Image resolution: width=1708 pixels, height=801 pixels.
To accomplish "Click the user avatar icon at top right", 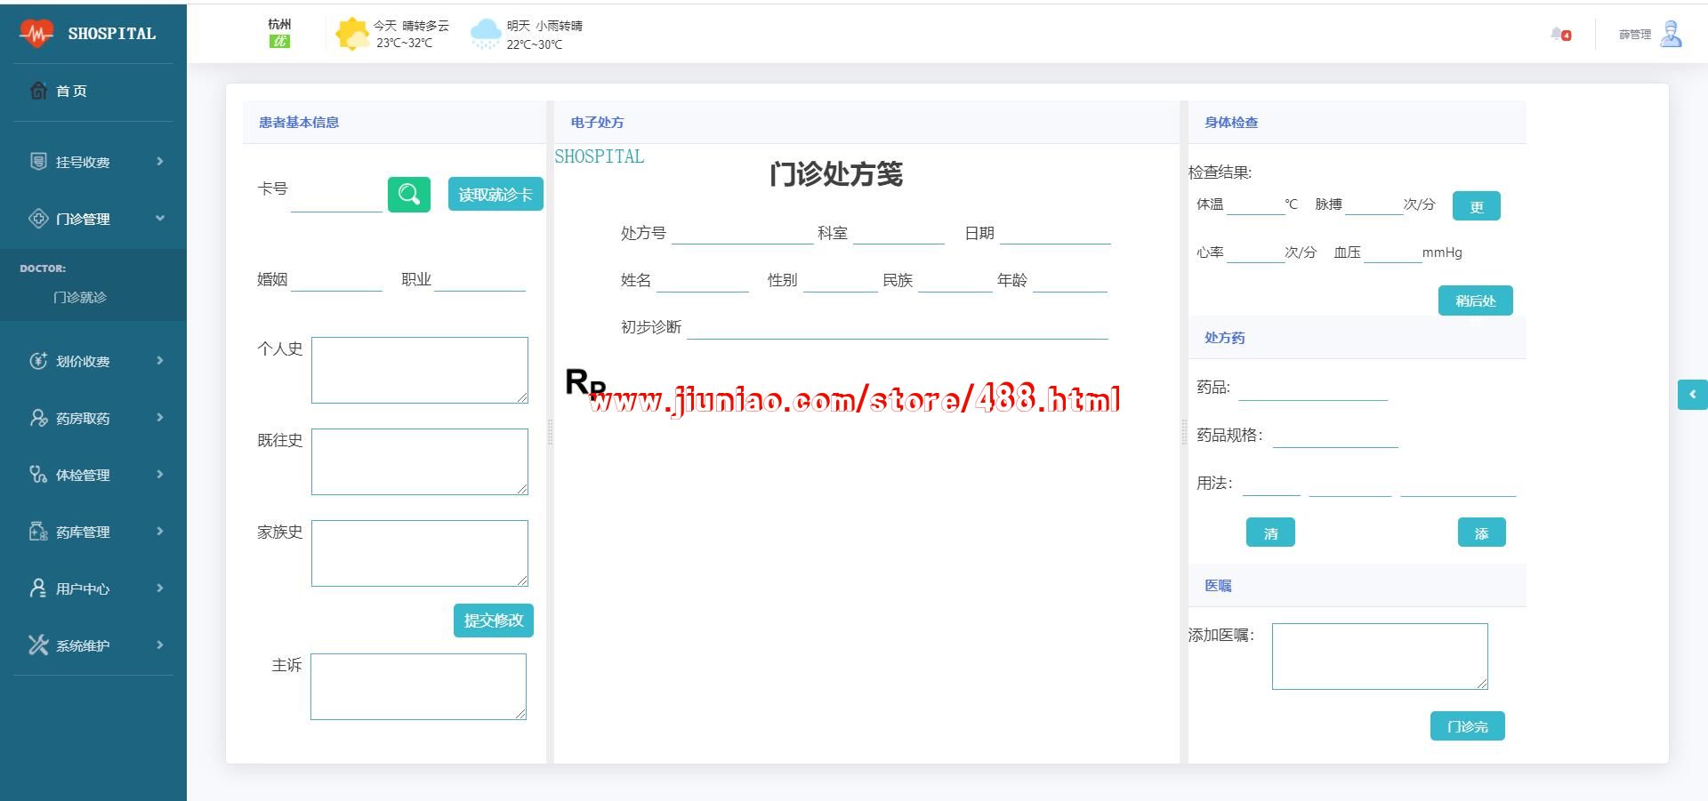I will (x=1671, y=35).
